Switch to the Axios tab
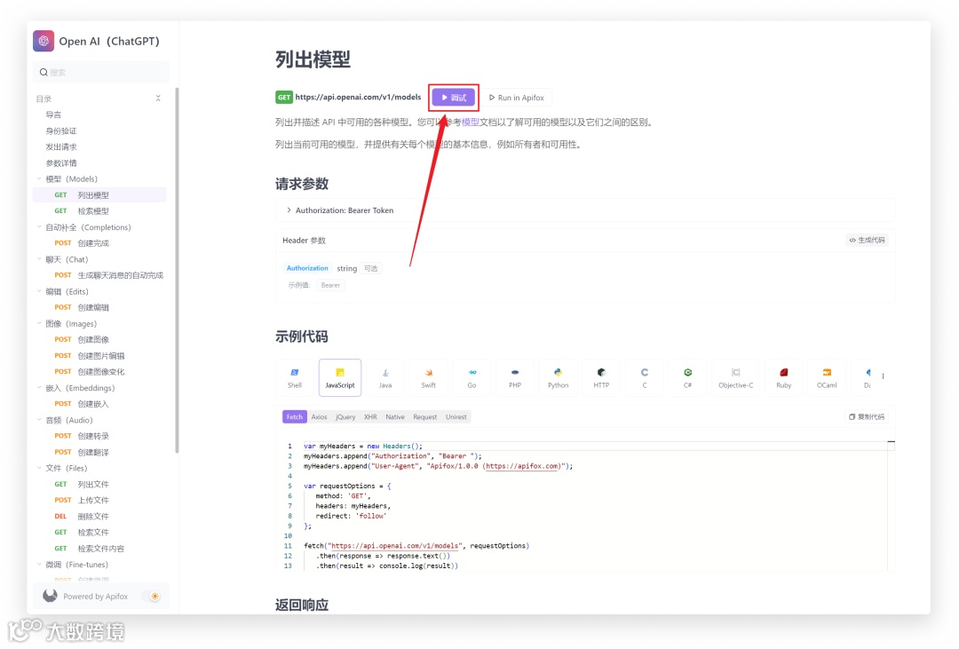This screenshot has width=959, height=649. click(320, 416)
